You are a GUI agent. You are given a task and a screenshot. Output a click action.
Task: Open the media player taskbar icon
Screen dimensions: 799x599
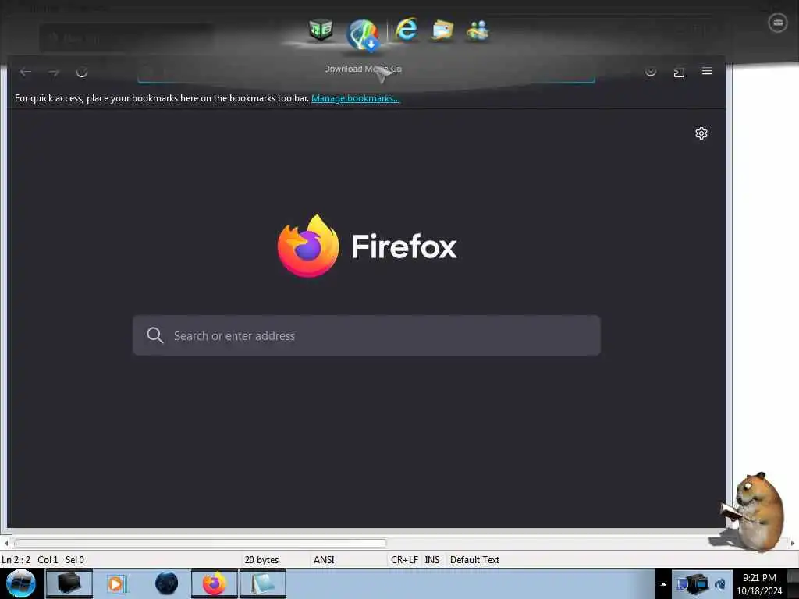pyautogui.click(x=116, y=583)
